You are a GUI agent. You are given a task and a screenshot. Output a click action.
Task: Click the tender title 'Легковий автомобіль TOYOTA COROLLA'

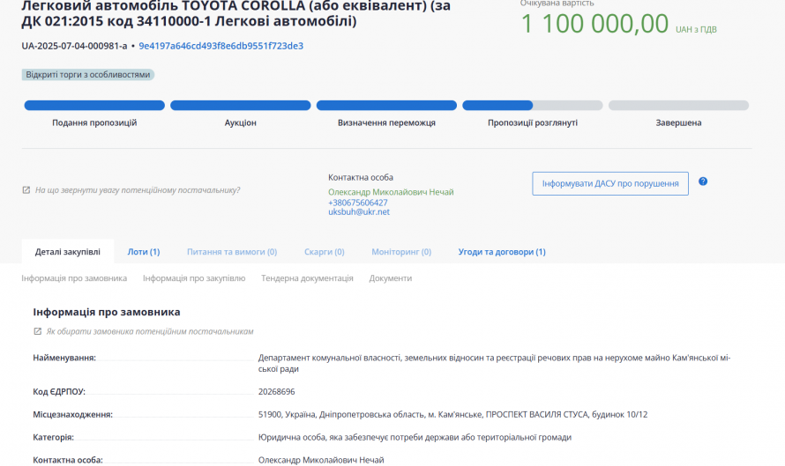(x=235, y=13)
